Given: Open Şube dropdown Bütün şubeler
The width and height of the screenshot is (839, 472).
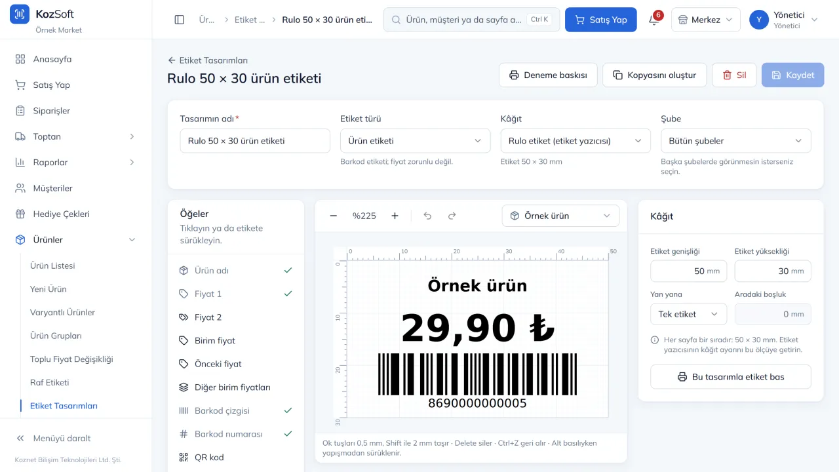Looking at the screenshot, I should pos(735,141).
